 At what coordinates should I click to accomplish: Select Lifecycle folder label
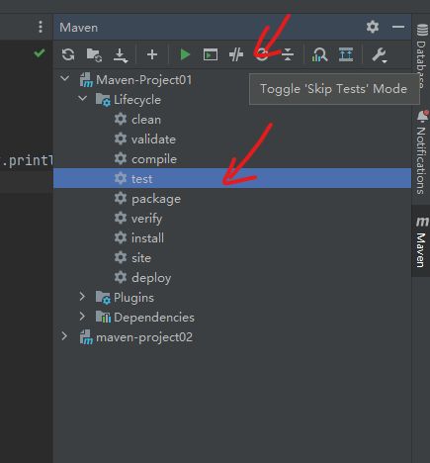click(x=137, y=100)
